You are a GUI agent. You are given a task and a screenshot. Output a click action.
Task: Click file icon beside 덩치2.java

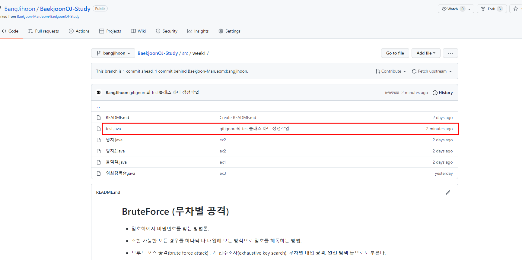pos(99,151)
